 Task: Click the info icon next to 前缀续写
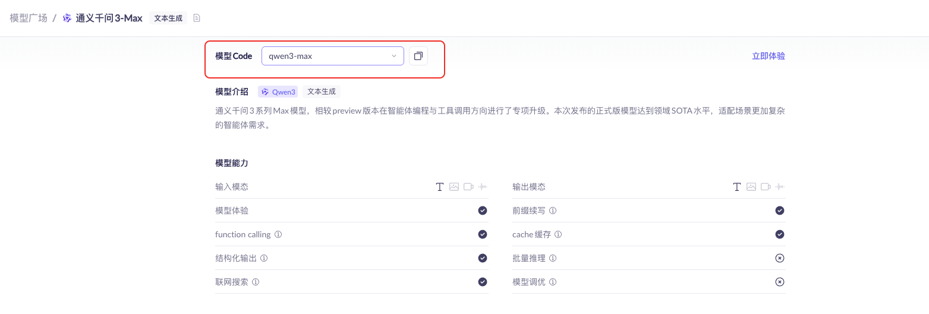[553, 211]
